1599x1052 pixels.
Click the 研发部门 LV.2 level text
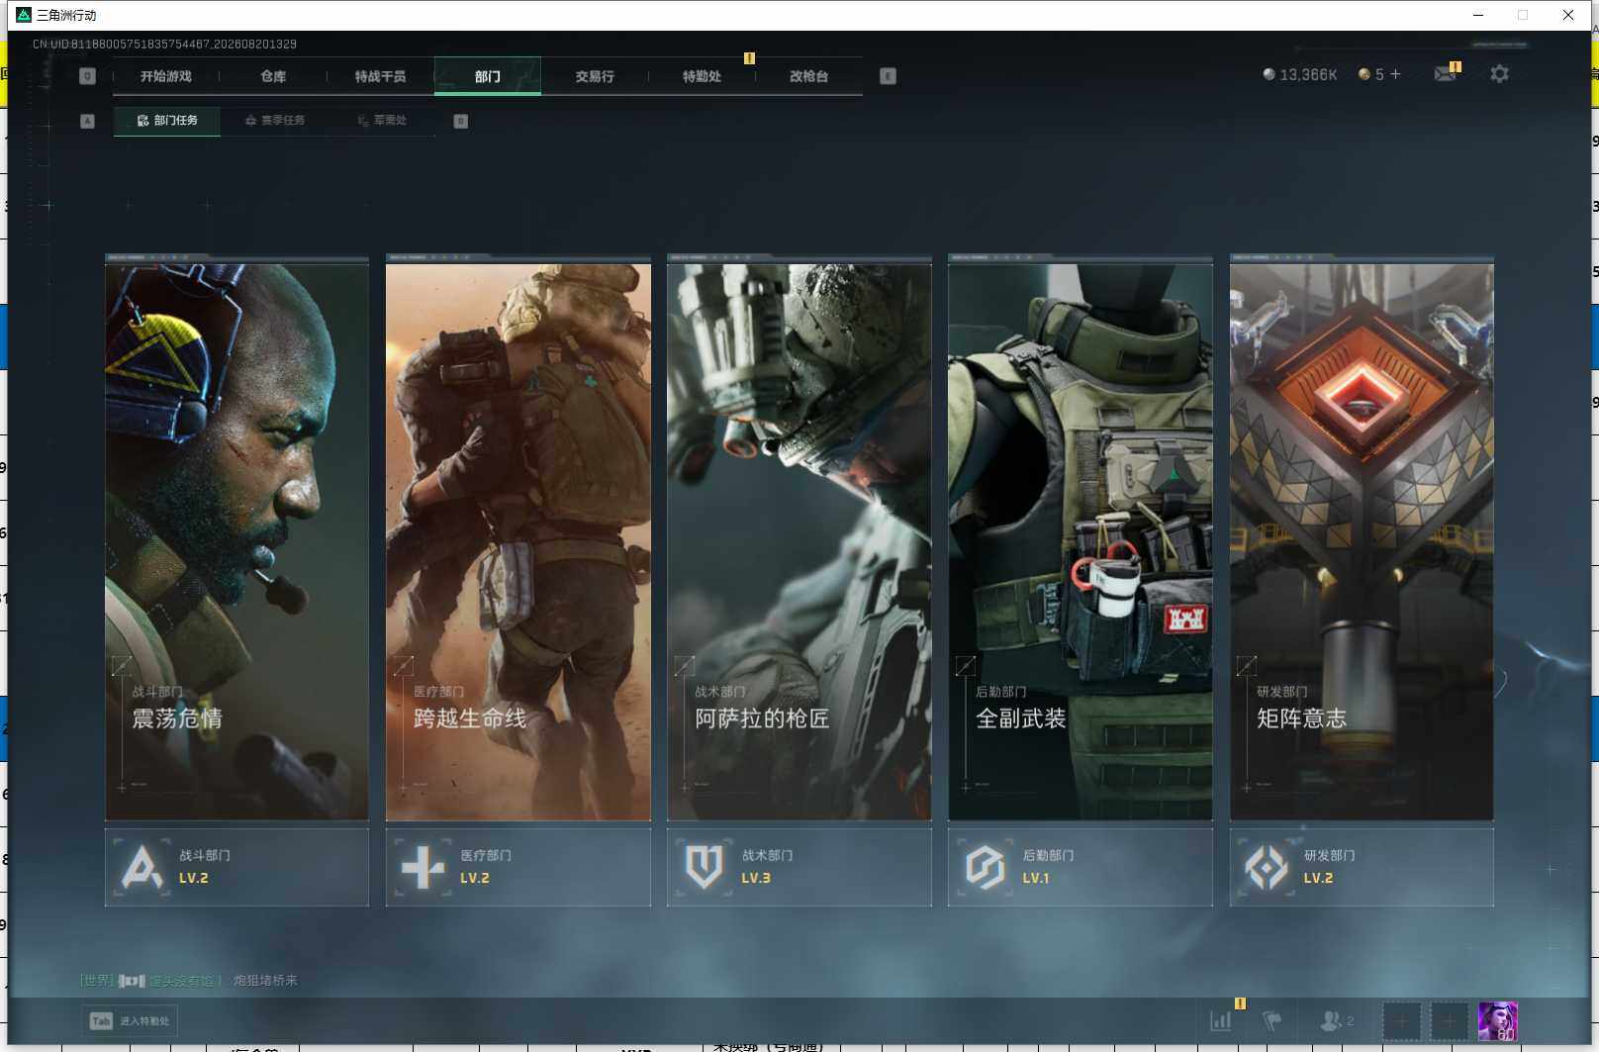click(x=1318, y=878)
